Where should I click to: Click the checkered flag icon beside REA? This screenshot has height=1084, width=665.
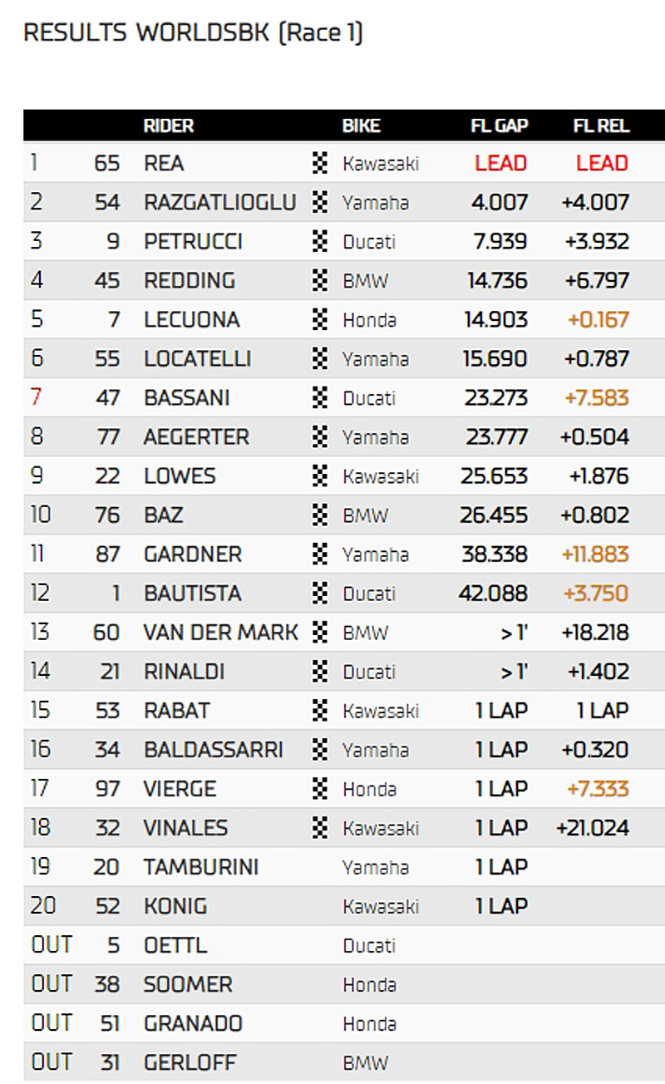tap(320, 163)
